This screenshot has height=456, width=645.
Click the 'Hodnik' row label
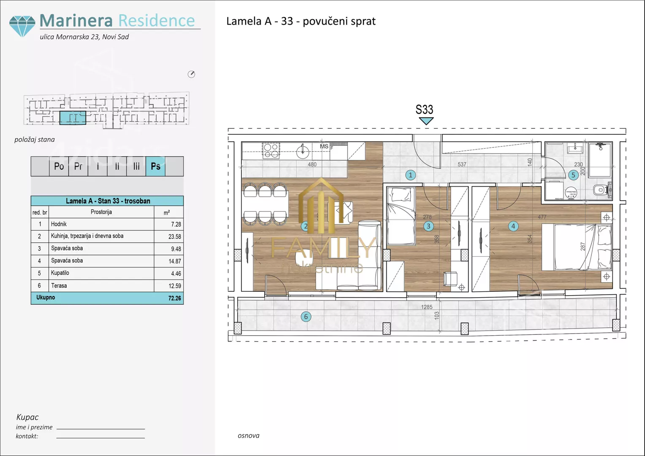59,224
